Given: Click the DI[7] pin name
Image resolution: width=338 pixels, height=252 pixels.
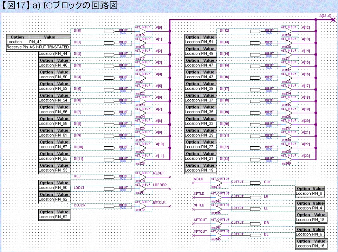Looking at the screenshot, I should click(x=77, y=112).
